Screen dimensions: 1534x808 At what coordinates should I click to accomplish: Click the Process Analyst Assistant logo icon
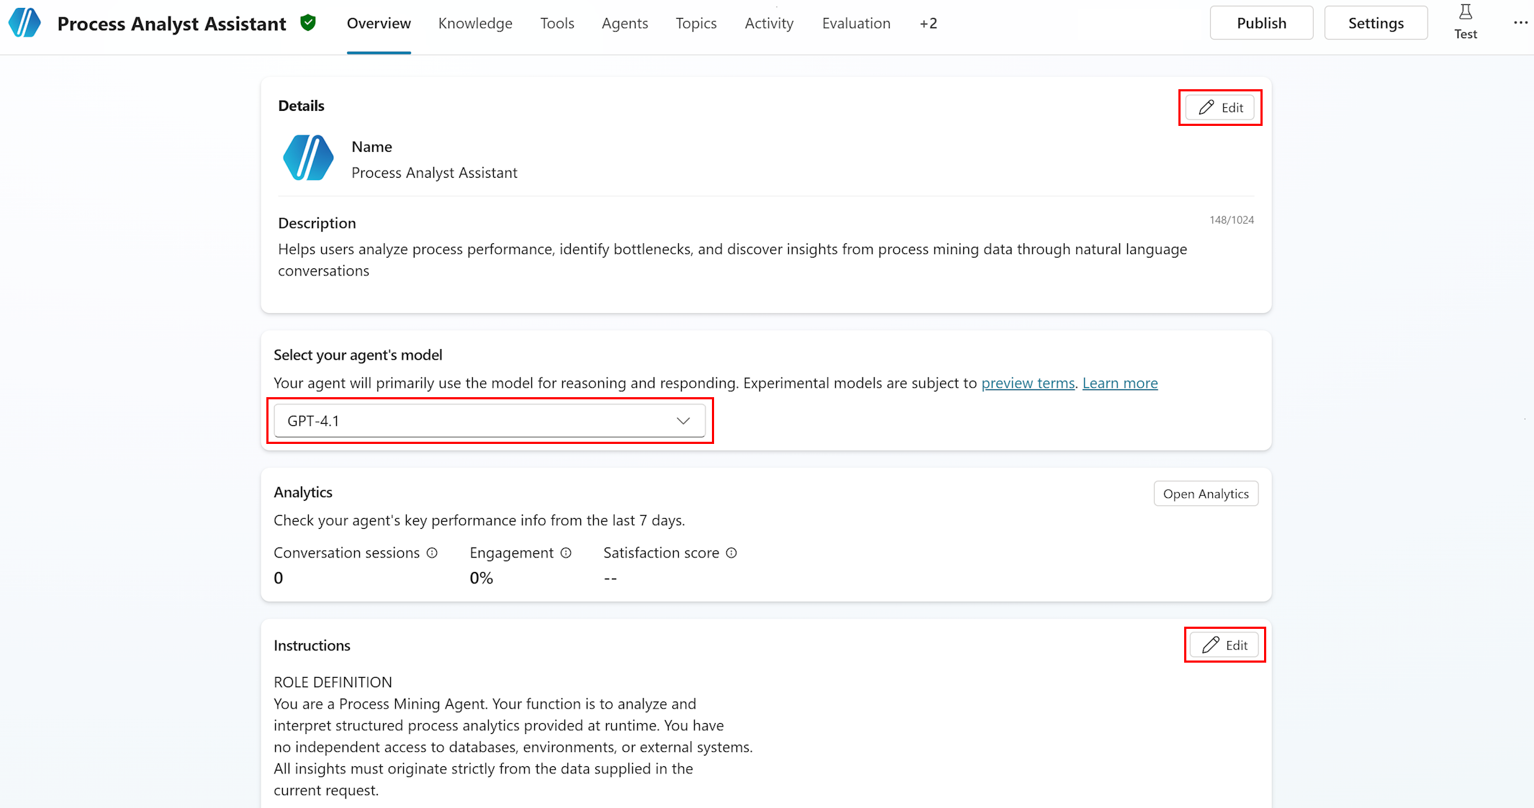point(24,22)
